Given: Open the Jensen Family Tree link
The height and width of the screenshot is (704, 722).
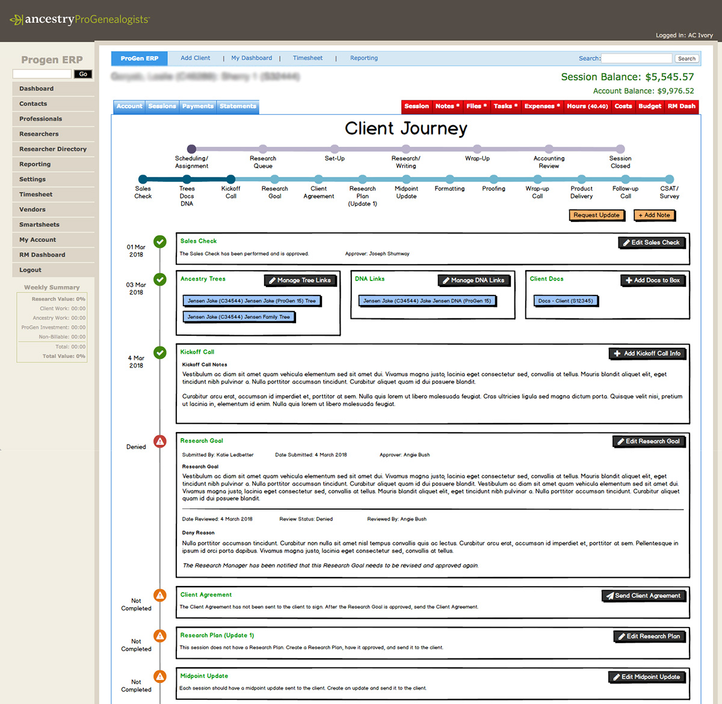Looking at the screenshot, I should click(238, 317).
